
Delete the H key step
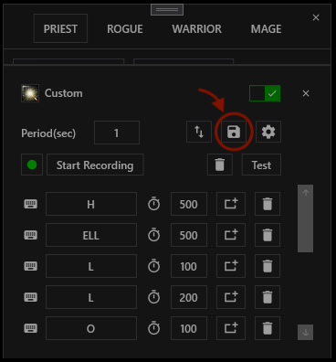click(268, 204)
